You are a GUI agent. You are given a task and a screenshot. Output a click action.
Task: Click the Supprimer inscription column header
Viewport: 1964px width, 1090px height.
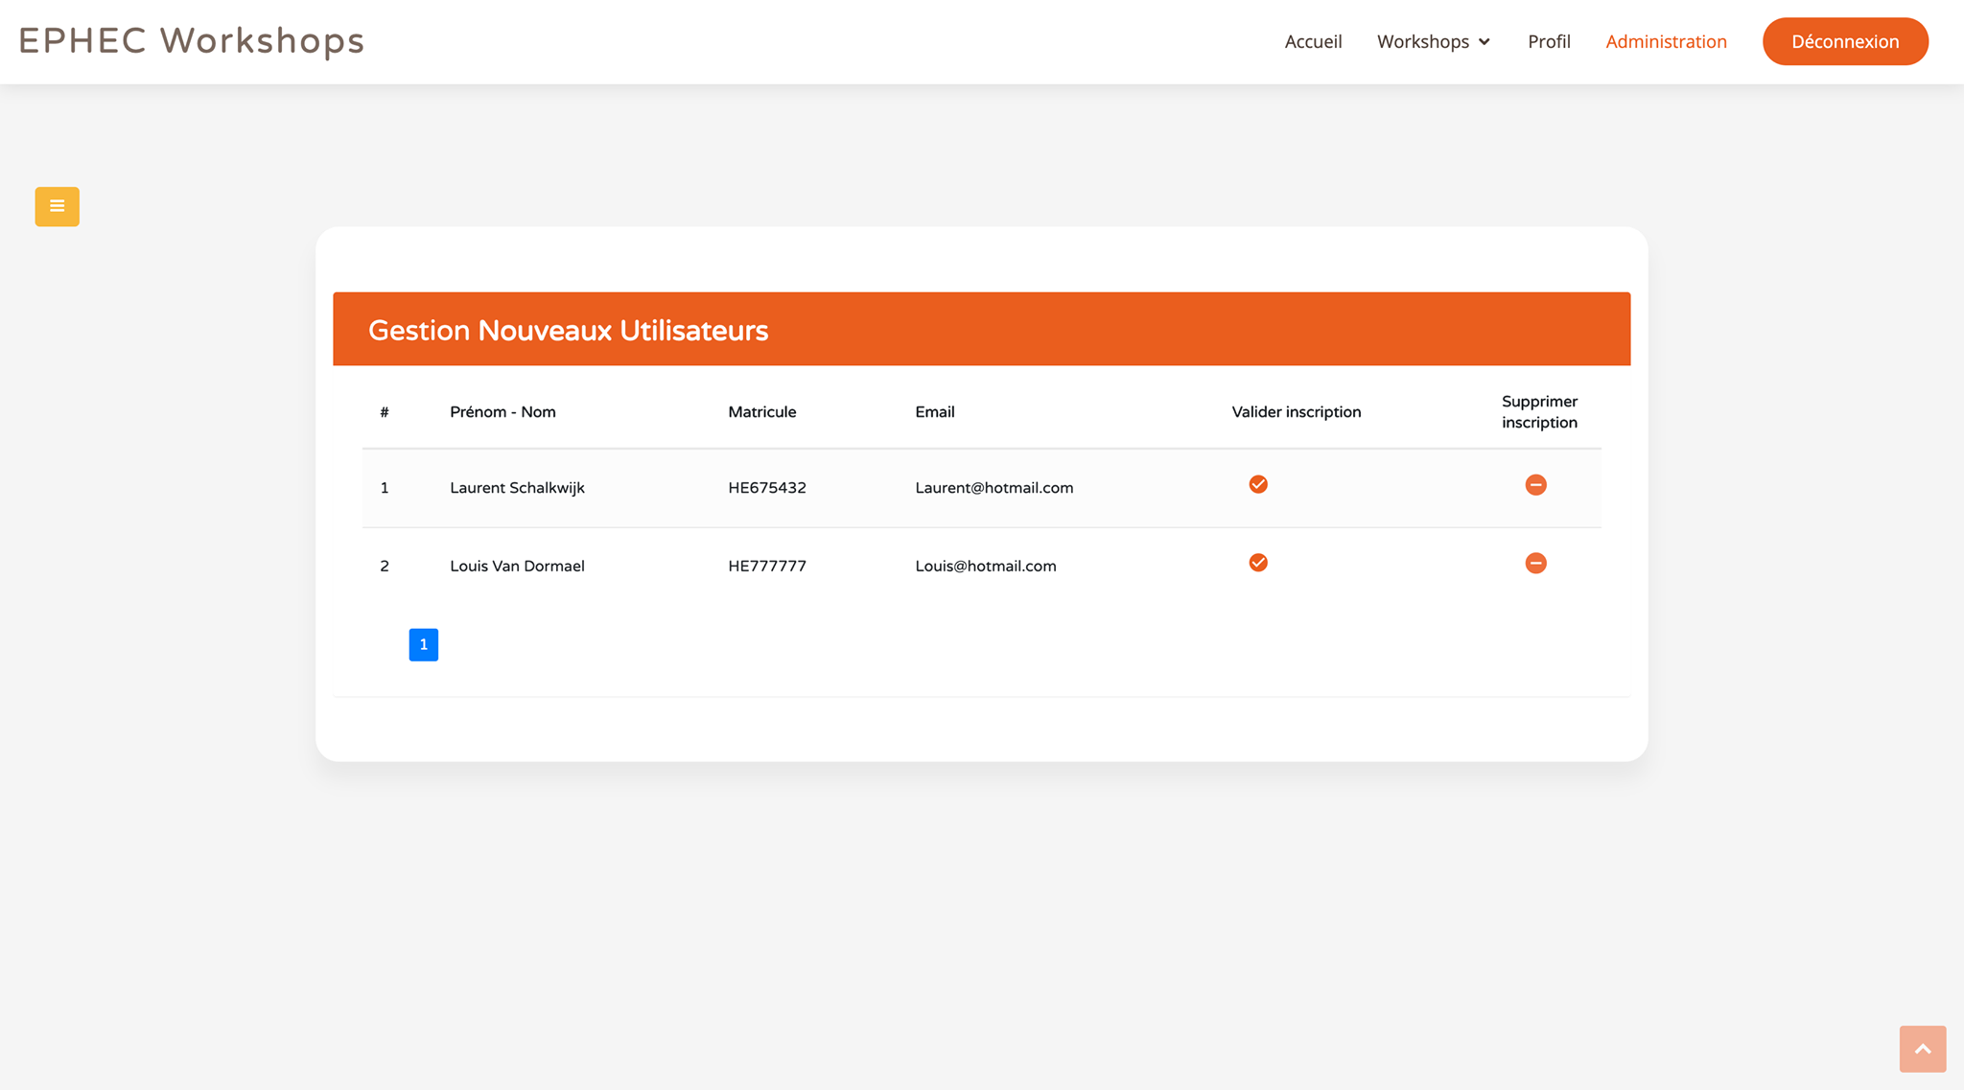click(1538, 412)
